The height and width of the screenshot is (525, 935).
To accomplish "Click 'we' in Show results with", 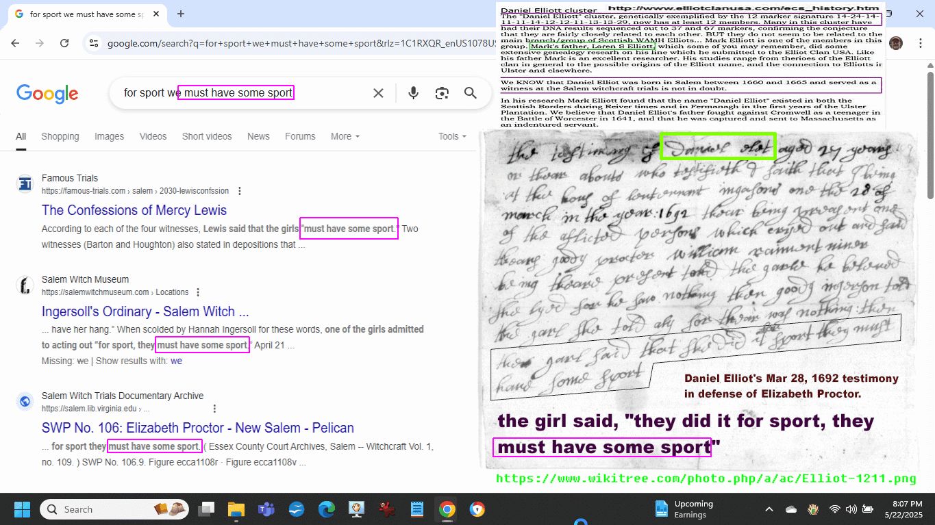I will click(x=176, y=361).
